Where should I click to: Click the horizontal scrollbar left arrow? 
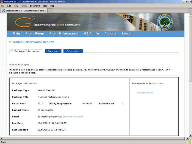(x=1, y=138)
